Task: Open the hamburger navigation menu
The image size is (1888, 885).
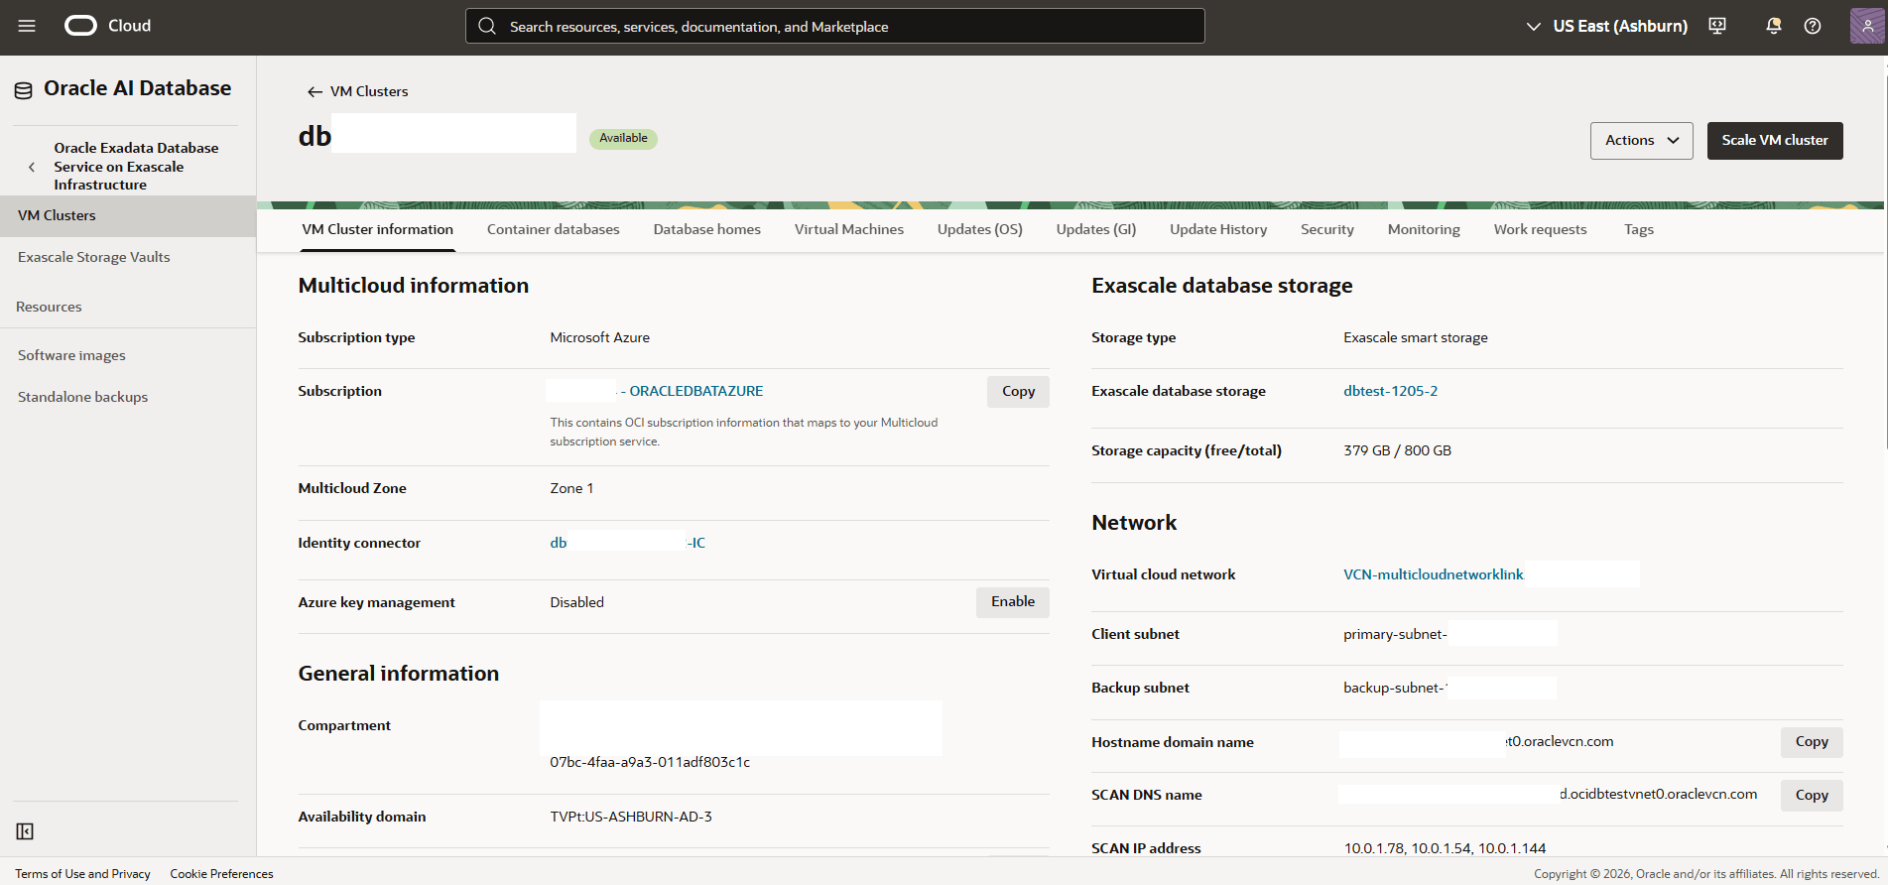Action: (x=27, y=26)
